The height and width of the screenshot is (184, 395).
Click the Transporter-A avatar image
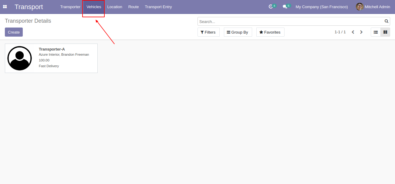(19, 58)
